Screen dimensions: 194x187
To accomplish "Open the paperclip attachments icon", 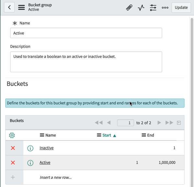I will pyautogui.click(x=129, y=7).
